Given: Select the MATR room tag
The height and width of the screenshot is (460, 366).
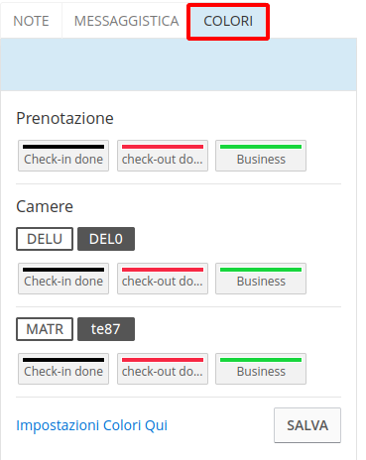Looking at the screenshot, I should (x=45, y=329).
